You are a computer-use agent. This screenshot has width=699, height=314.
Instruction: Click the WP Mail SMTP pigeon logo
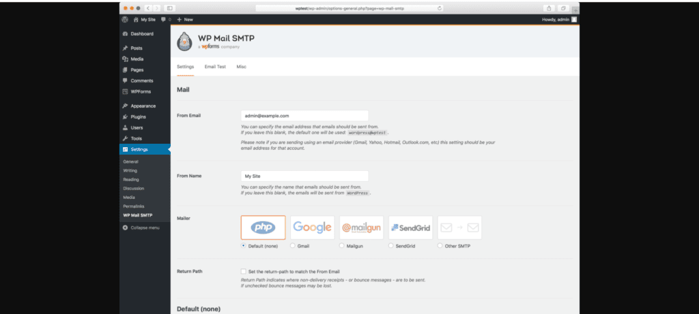click(184, 42)
